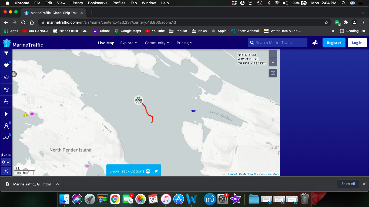Open Spotlight search in menu bar
This screenshot has height=207, width=369.
(x=344, y=3)
